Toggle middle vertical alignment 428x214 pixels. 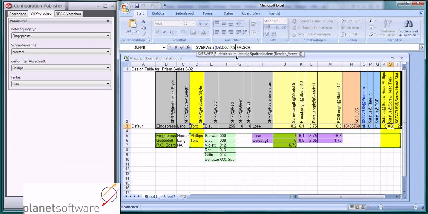click(223, 24)
